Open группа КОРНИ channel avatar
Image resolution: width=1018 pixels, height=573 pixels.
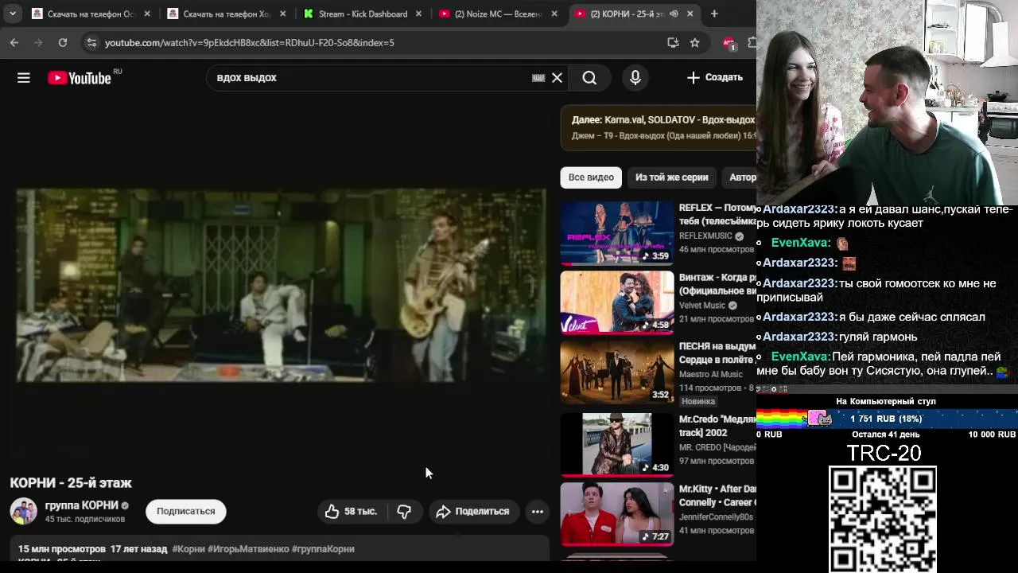[23, 511]
